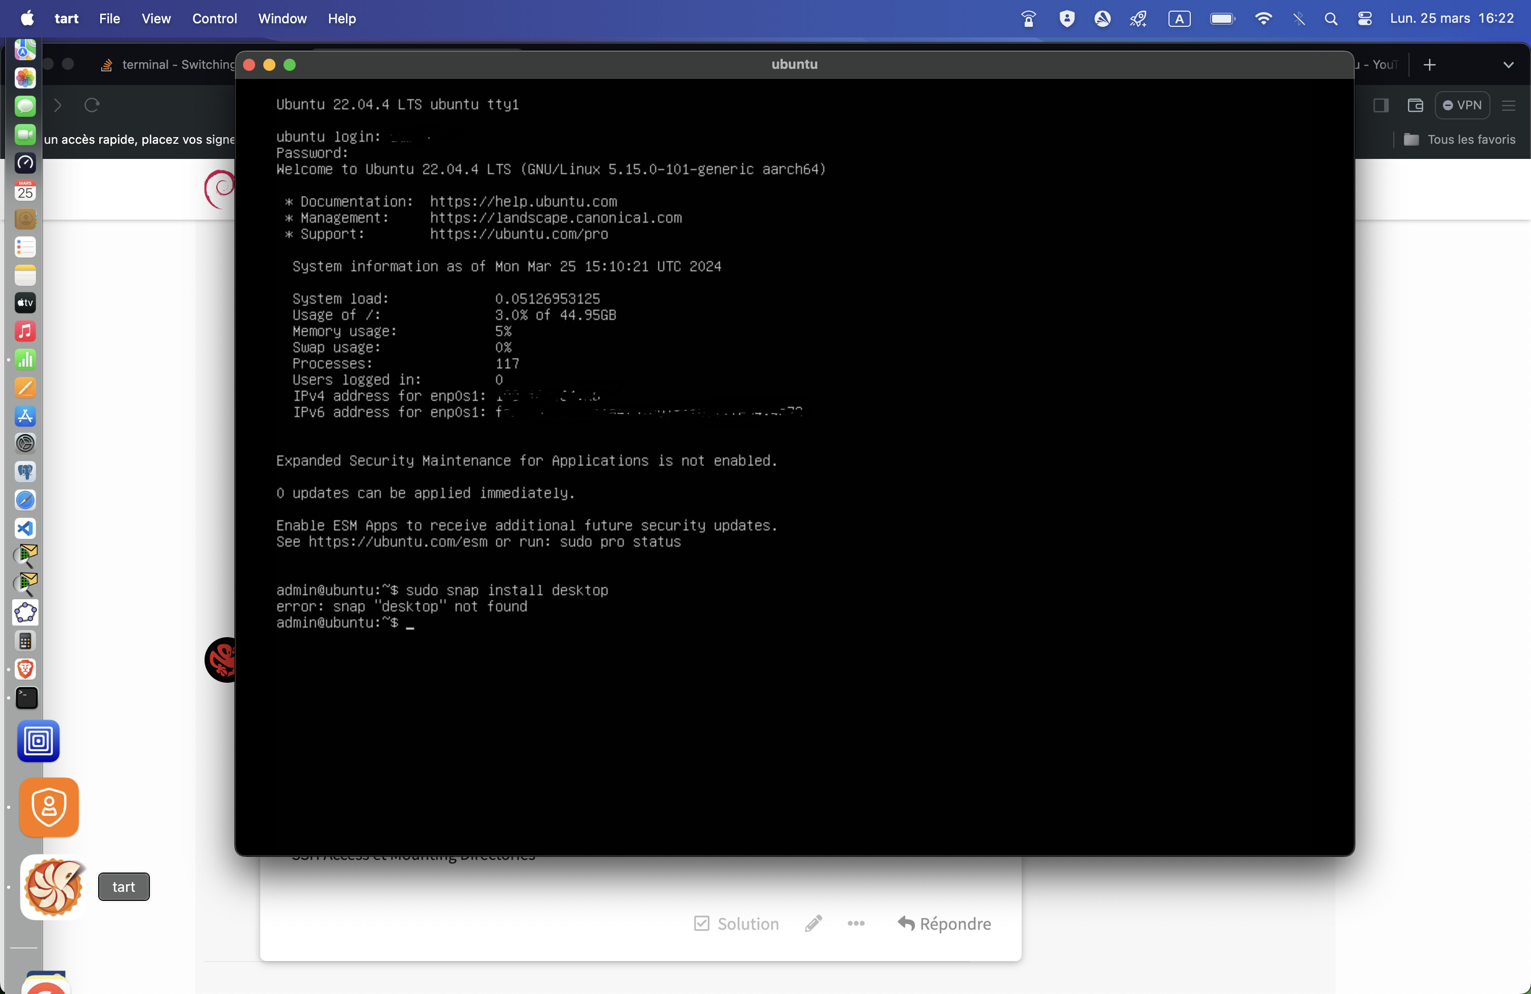This screenshot has height=994, width=1531.
Task: Open the Music app in the Dock
Action: (25, 331)
